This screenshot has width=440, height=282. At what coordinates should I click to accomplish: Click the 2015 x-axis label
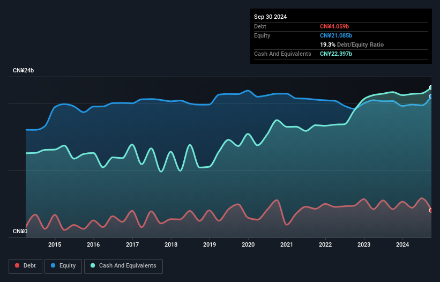(x=55, y=244)
